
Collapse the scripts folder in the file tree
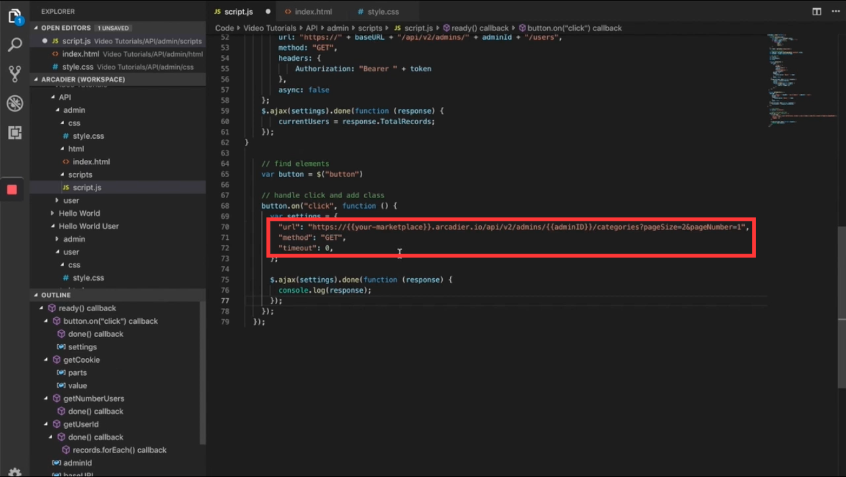point(61,174)
